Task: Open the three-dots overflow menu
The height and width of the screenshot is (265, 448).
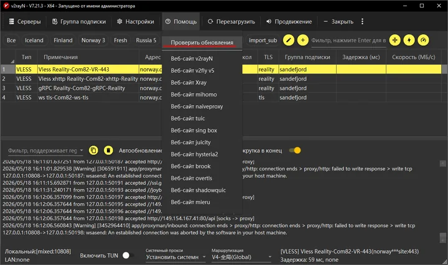Action: point(362,21)
